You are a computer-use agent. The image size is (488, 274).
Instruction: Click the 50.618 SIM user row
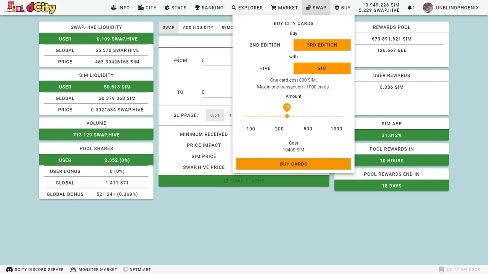coord(96,87)
